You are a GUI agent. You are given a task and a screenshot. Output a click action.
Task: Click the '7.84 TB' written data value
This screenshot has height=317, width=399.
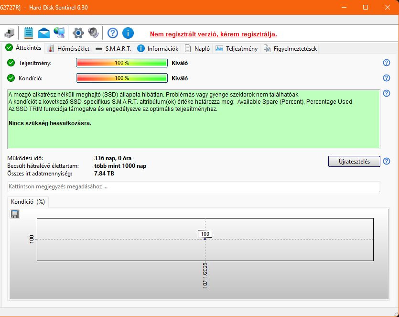point(104,174)
